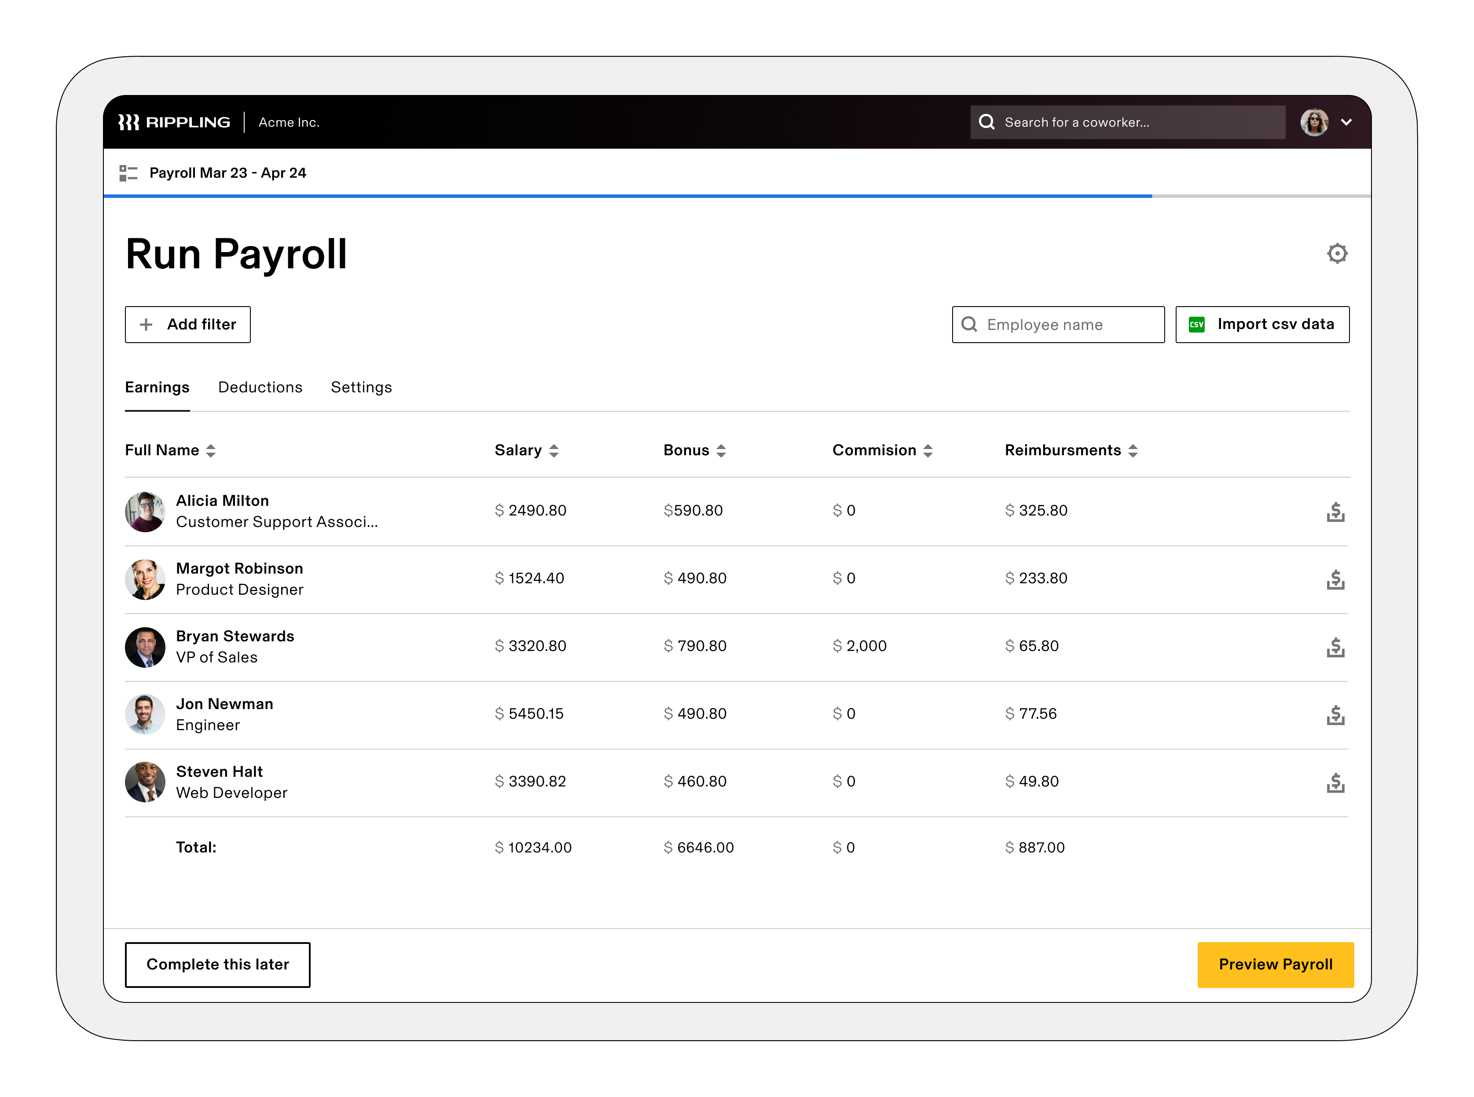Choose Complete this later
1474x1097 pixels.
coord(217,964)
